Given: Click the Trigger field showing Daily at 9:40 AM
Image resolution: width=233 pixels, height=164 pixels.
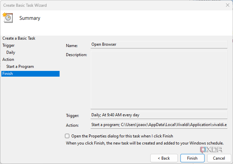Looking at the screenshot, I should point(159,115).
